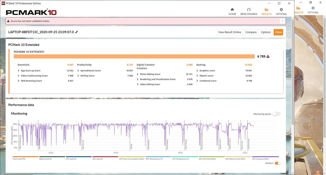Click the benchmarks gauge icon
This screenshot has width=326, height=175.
[249, 10]
